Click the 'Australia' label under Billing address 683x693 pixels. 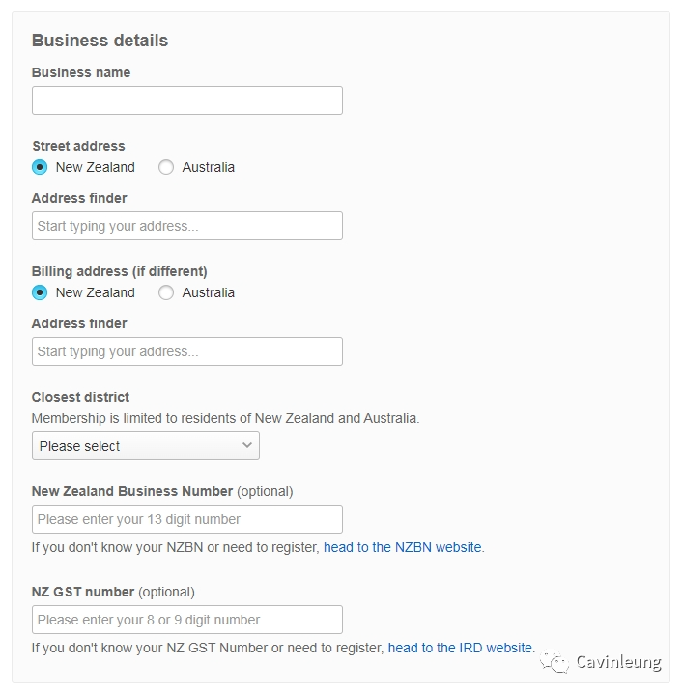coord(209,293)
